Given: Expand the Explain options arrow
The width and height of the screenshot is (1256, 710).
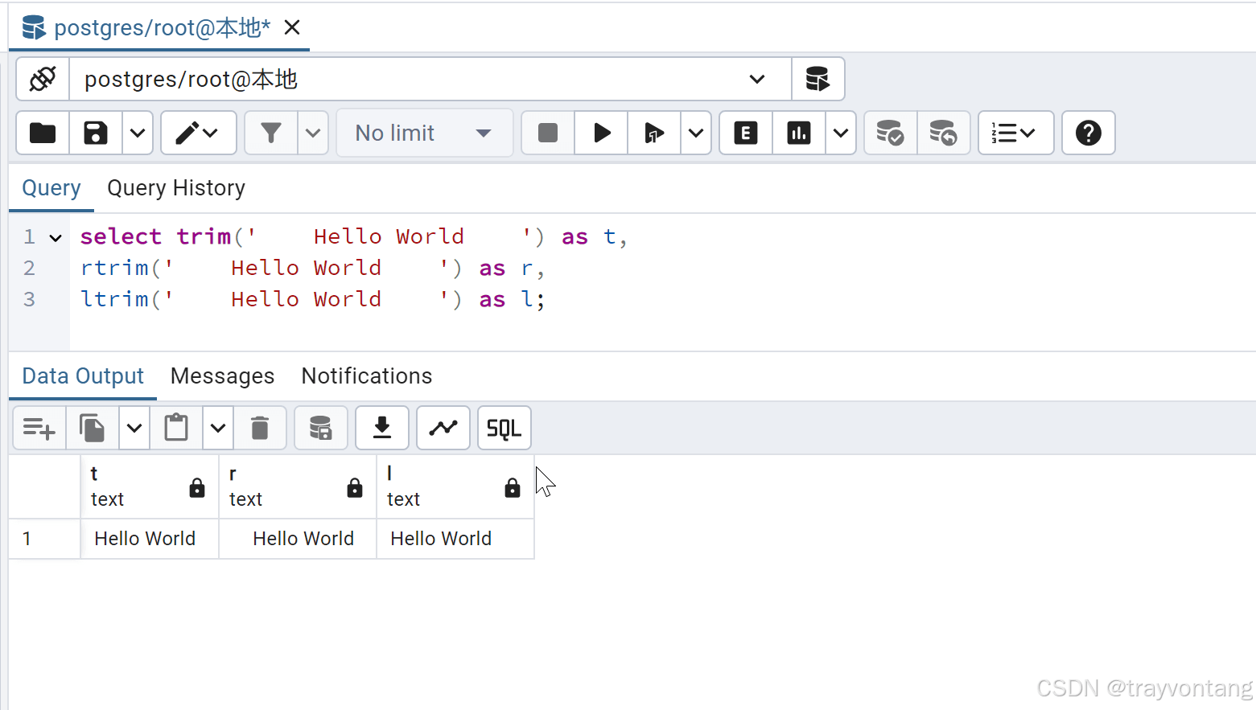Looking at the screenshot, I should click(841, 133).
